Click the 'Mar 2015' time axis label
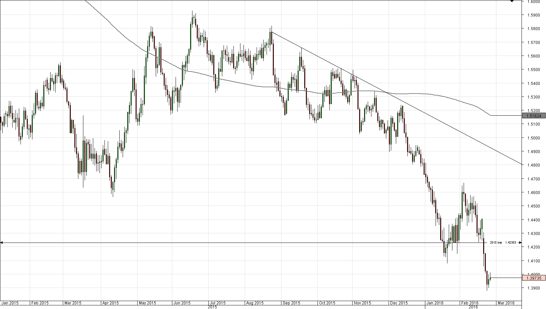This screenshot has width=546, height=309. tap(73, 303)
